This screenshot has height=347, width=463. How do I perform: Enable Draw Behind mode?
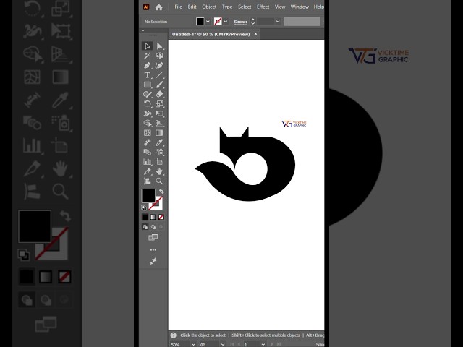pos(153,227)
